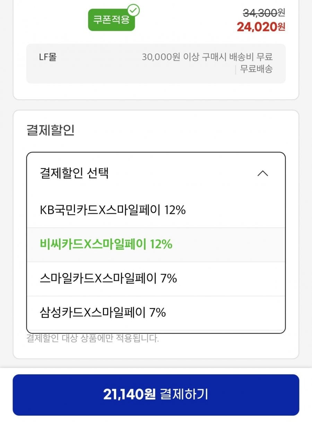Image resolution: width=312 pixels, height=422 pixels.
Task: Open the LF몰 seller label
Action: 47,57
